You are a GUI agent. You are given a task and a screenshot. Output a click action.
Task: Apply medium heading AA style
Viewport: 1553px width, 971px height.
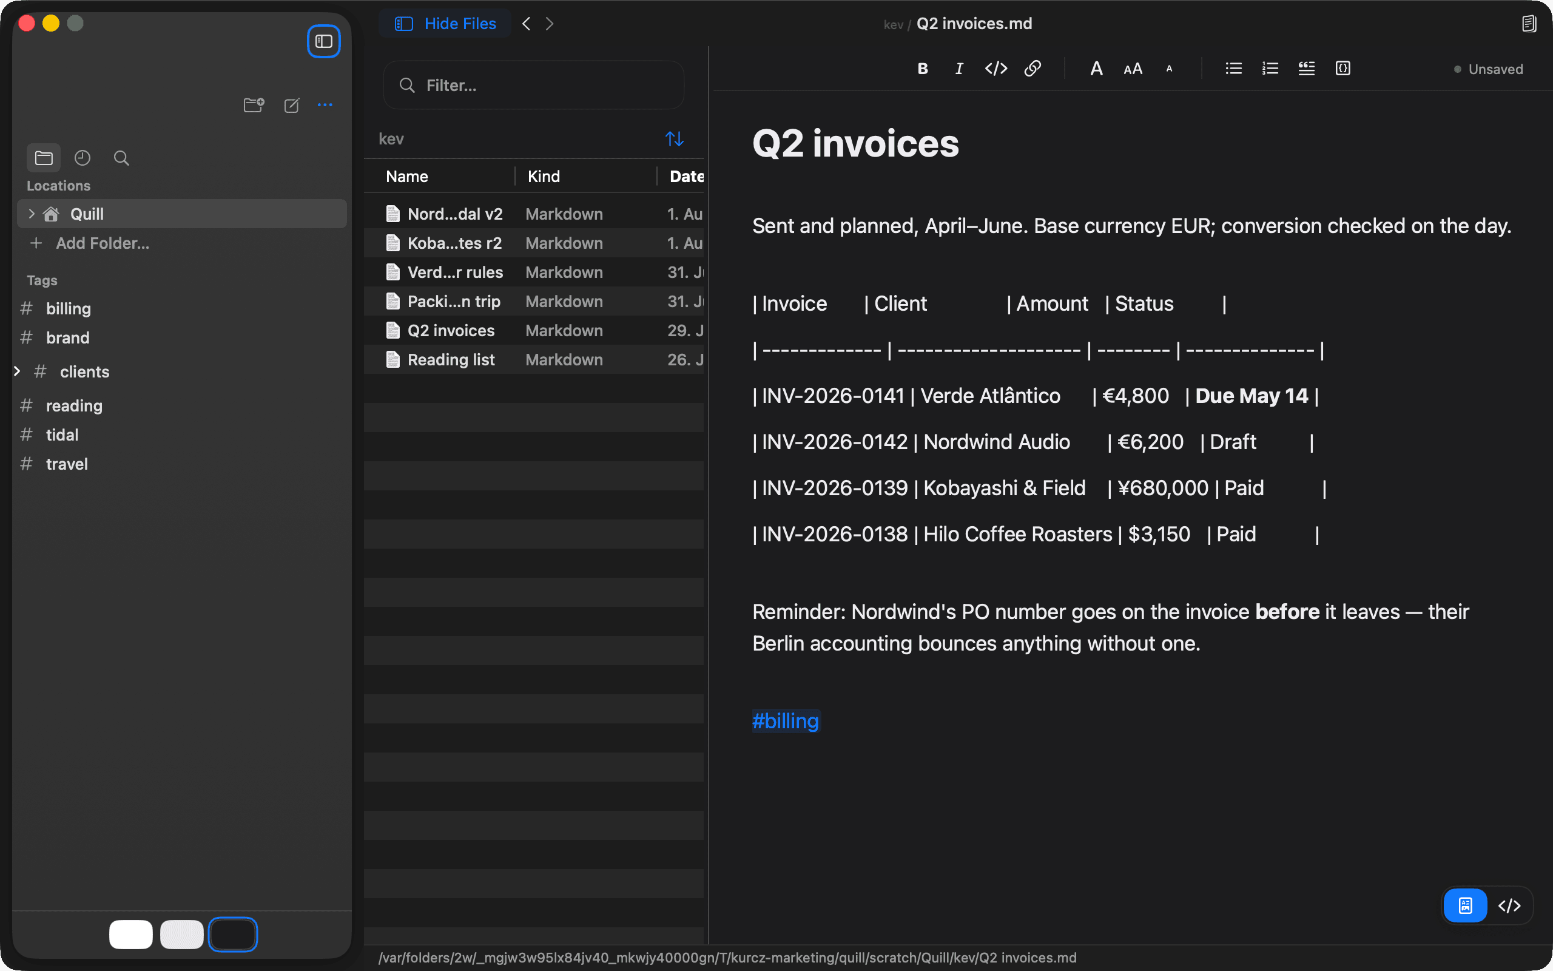tap(1133, 69)
